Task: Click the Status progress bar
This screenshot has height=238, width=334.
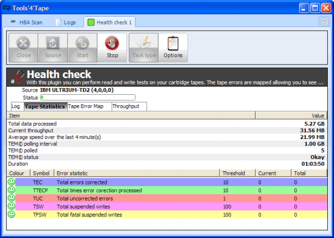Action: [88, 97]
